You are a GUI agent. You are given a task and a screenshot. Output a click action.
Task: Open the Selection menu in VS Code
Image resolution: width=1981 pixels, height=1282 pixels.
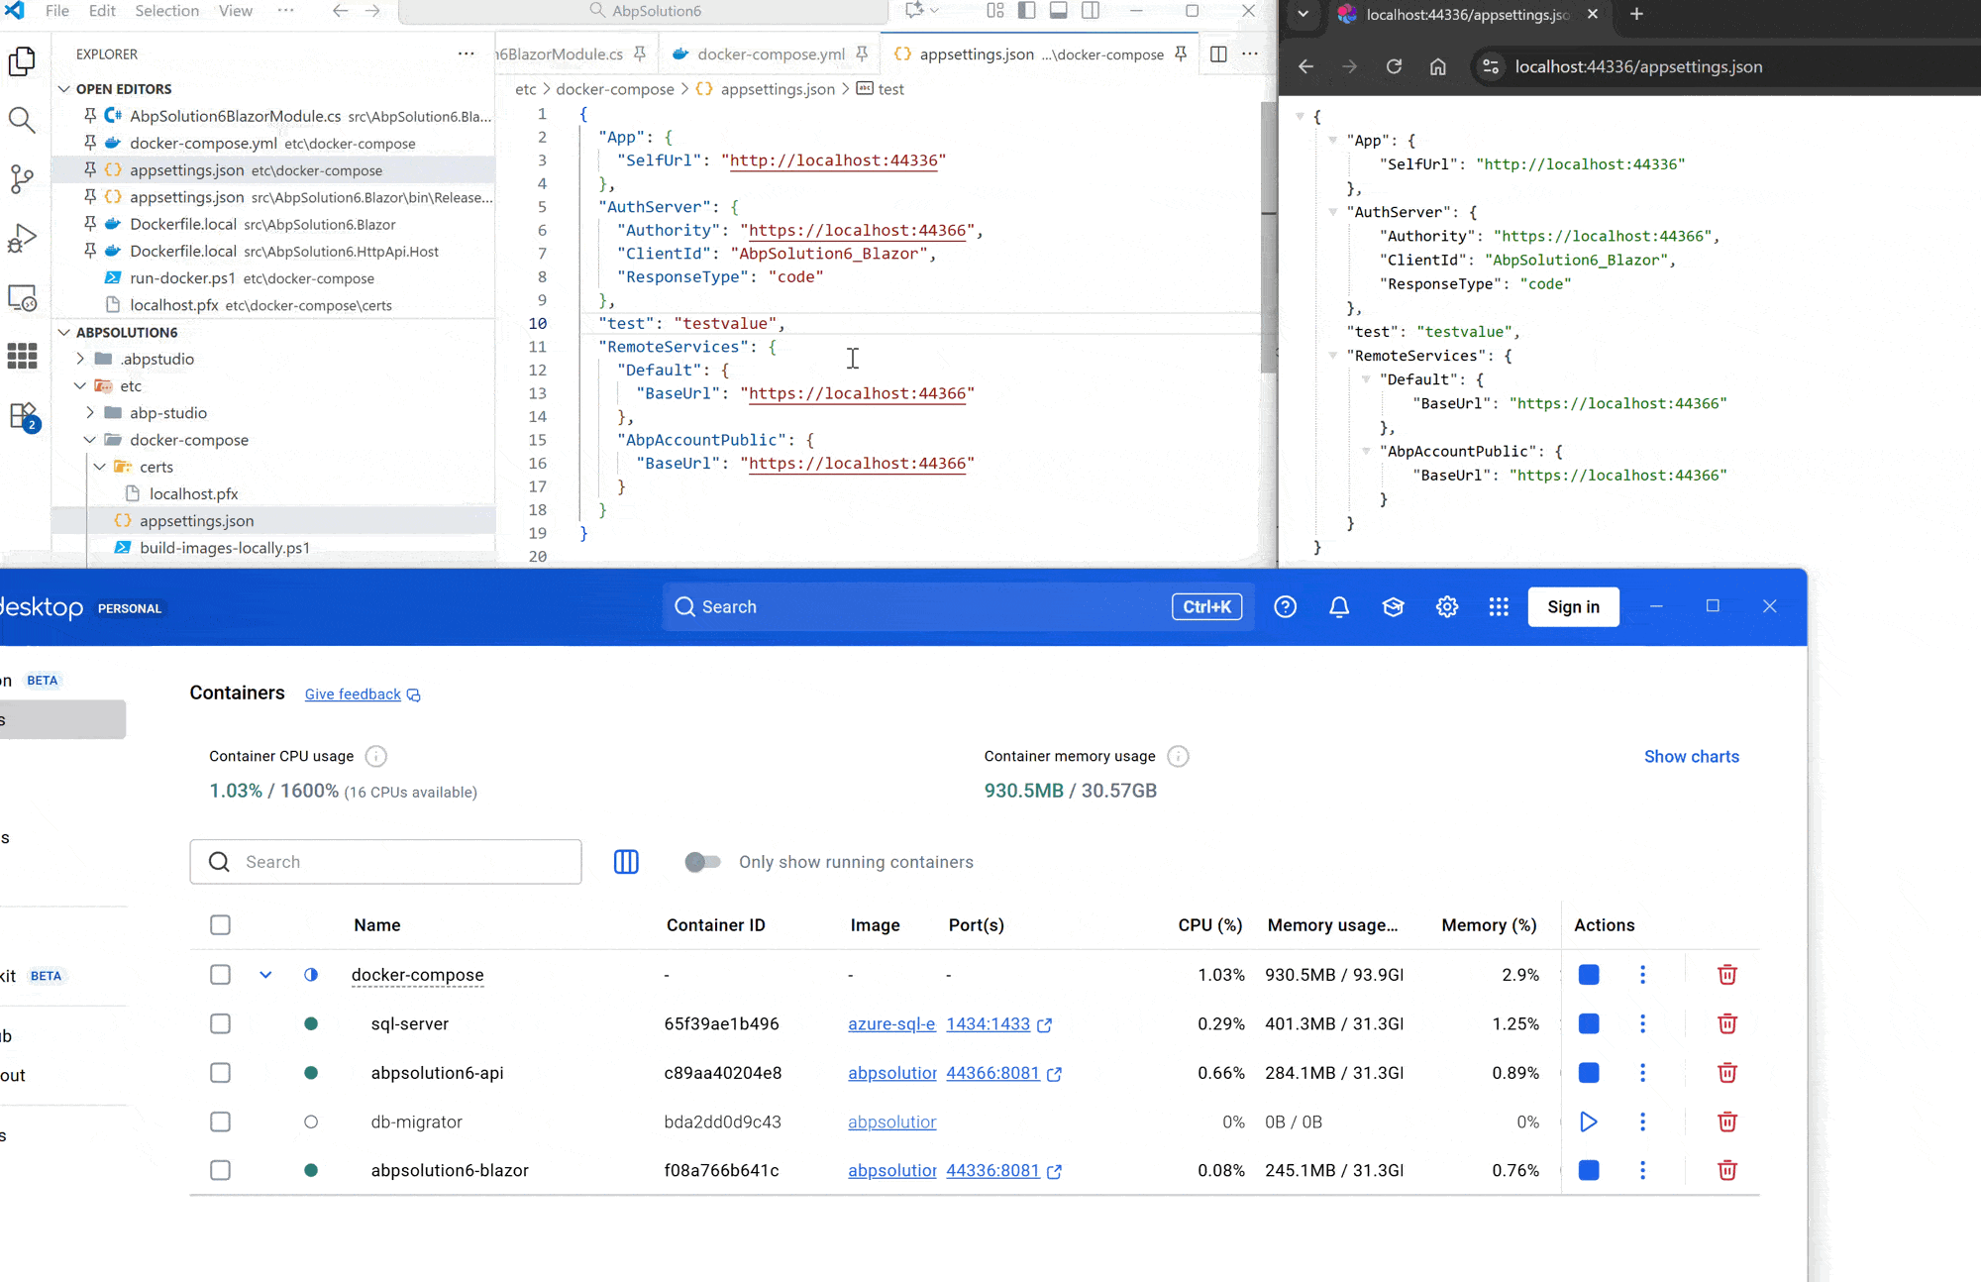[166, 11]
